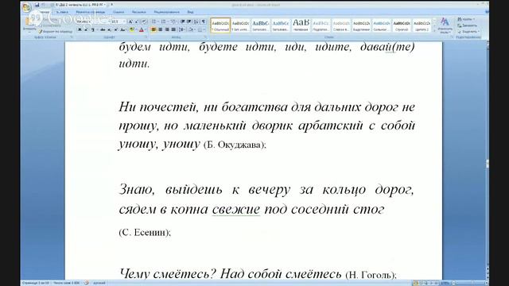This screenshot has width=509, height=286.
Task: Switch to the Разметка страницы tab
Action: pyautogui.click(x=90, y=12)
